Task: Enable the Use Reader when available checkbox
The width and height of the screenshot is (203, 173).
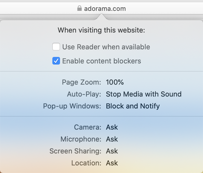Action: [56, 47]
